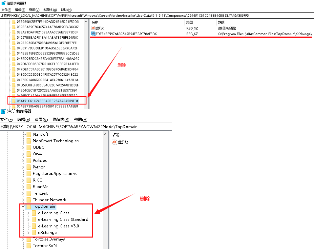Click folder icon of key 054EB7386A0EBE490BF18C3B9B1A1EE8
This screenshot has width=314, height=250.
coord(13,106)
